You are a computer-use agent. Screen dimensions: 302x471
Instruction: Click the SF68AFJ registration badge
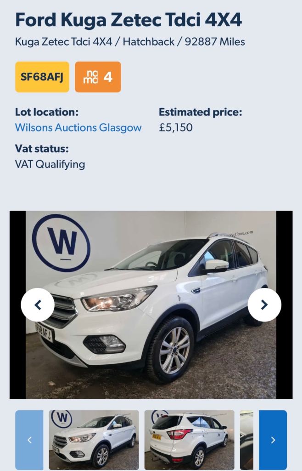coord(42,77)
